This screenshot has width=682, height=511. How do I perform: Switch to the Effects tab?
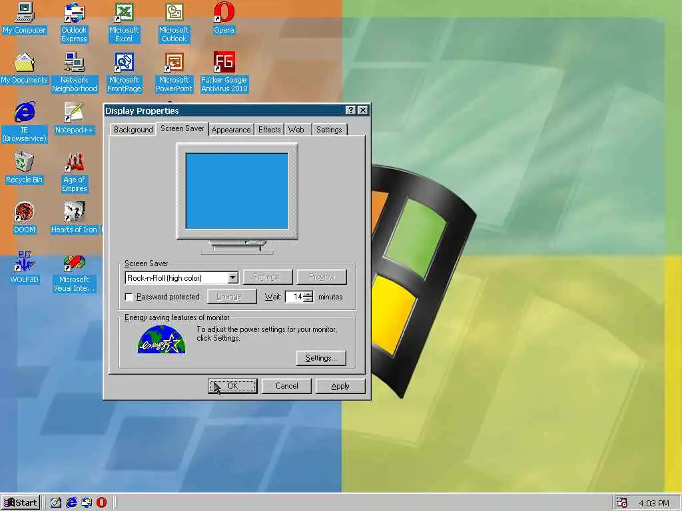pos(269,130)
